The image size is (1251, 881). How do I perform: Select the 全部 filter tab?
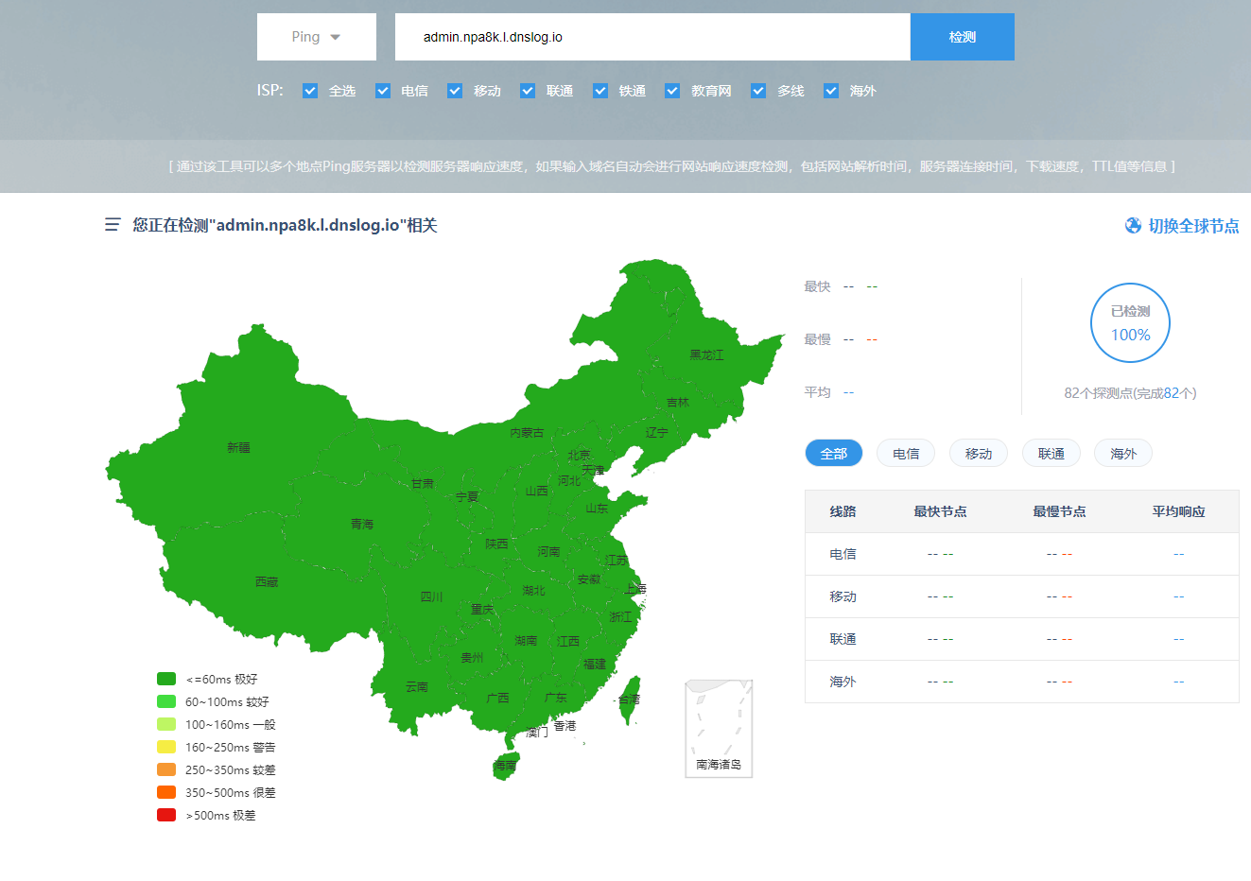tap(833, 454)
